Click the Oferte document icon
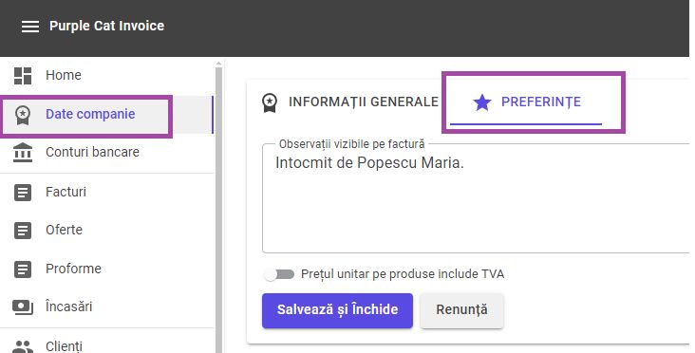695x353 pixels. tap(23, 231)
